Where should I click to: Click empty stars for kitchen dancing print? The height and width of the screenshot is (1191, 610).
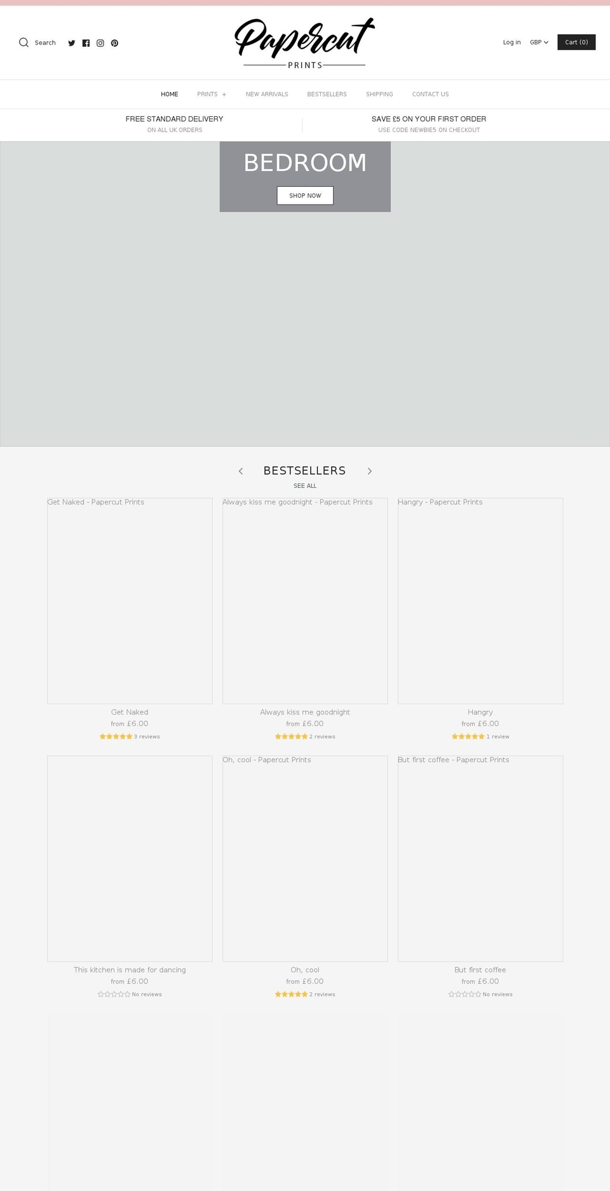[114, 995]
